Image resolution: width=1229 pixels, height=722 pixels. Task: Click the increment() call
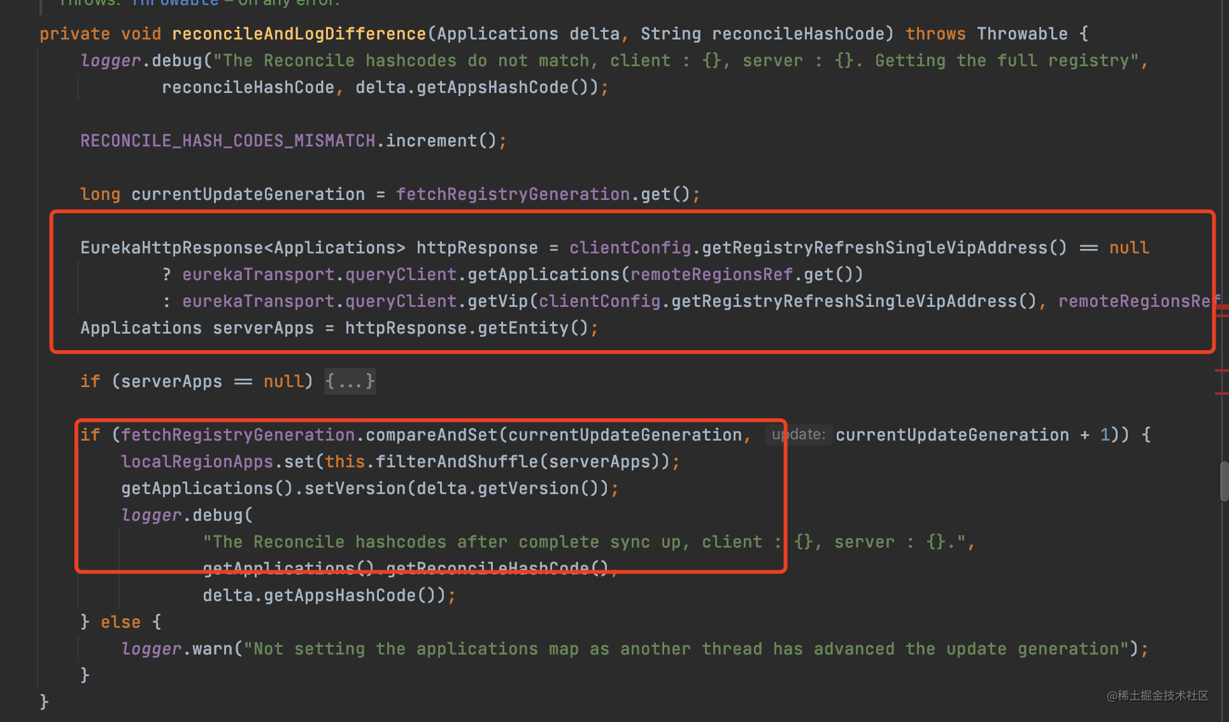coord(441,141)
